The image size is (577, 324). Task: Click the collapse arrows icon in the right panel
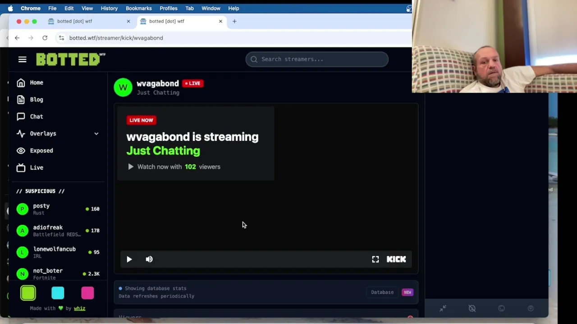pyautogui.click(x=443, y=308)
